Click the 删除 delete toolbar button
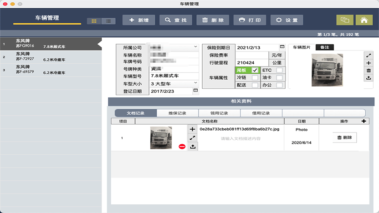379x213 pixels. coord(213,20)
